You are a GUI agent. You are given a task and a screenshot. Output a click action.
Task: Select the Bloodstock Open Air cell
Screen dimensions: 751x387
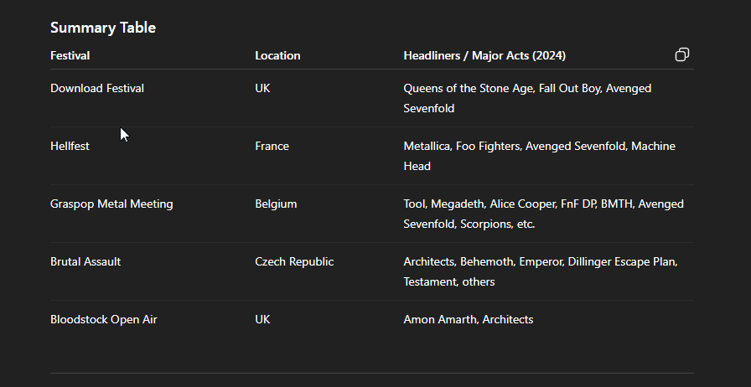point(104,319)
